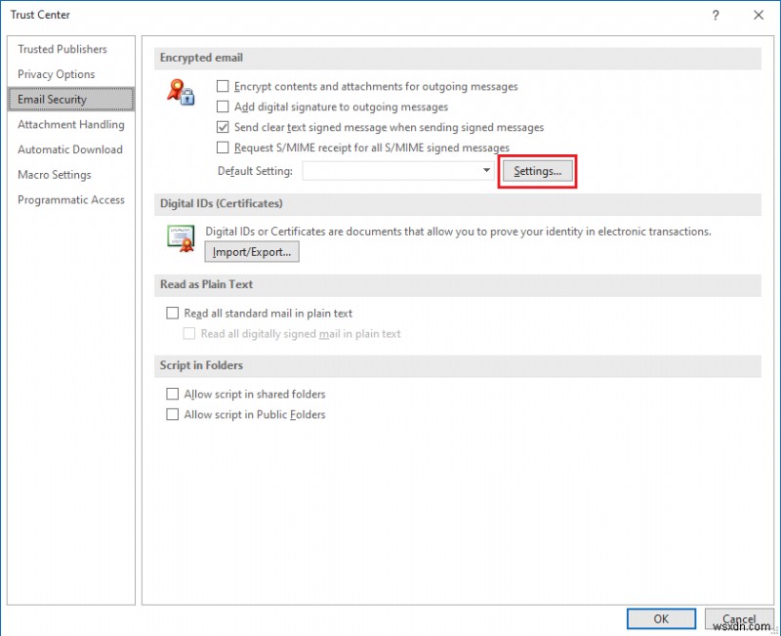781x636 pixels.
Task: Switch to Trusted Publishers section
Action: (x=62, y=49)
